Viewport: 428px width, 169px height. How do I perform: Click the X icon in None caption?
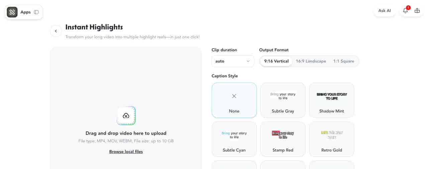[234, 96]
